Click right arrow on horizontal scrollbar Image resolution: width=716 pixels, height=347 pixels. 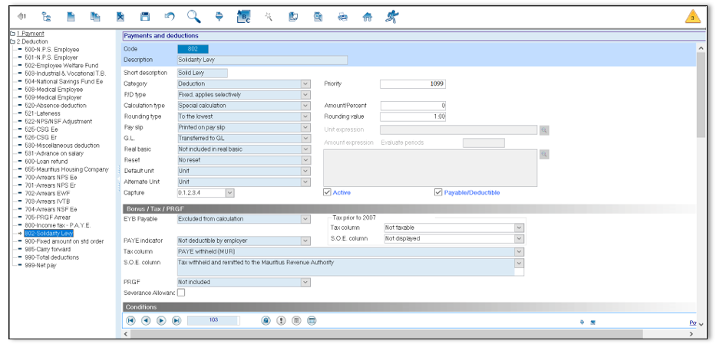pos(693,335)
